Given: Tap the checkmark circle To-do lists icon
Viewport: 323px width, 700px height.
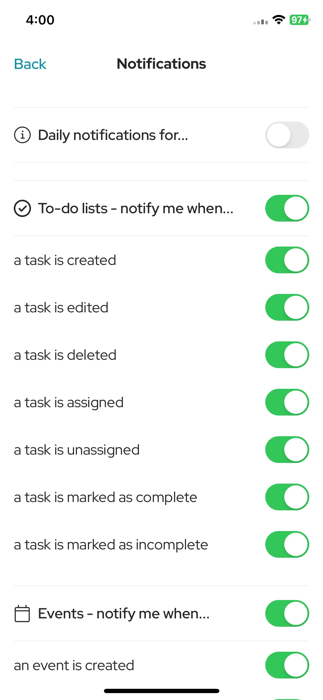Looking at the screenshot, I should click(x=22, y=208).
